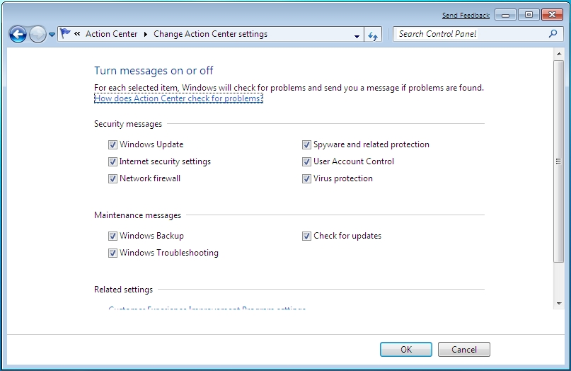Click the greyed Forward arrow button
Screen dimensions: 571x371
coord(38,35)
